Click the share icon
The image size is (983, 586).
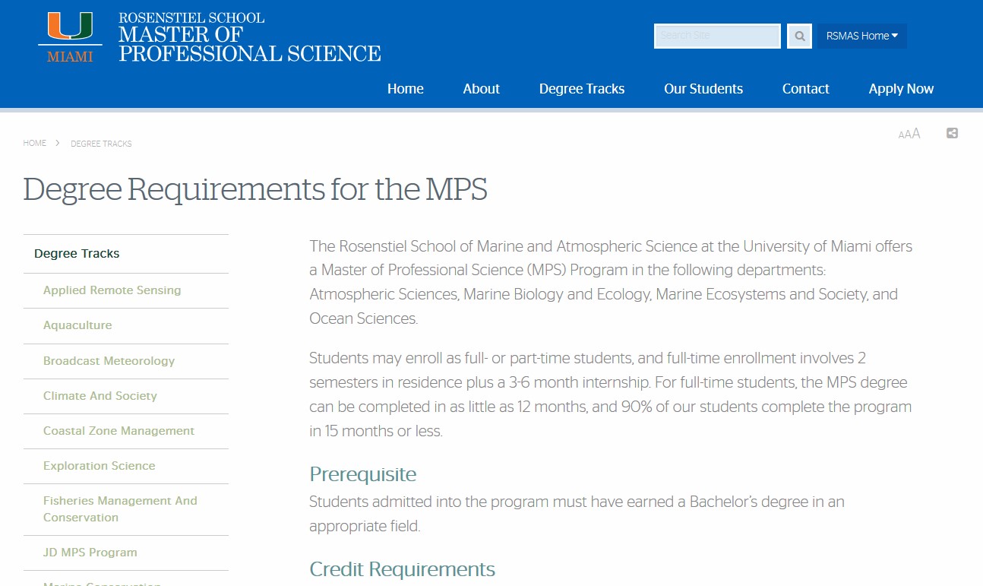point(952,133)
